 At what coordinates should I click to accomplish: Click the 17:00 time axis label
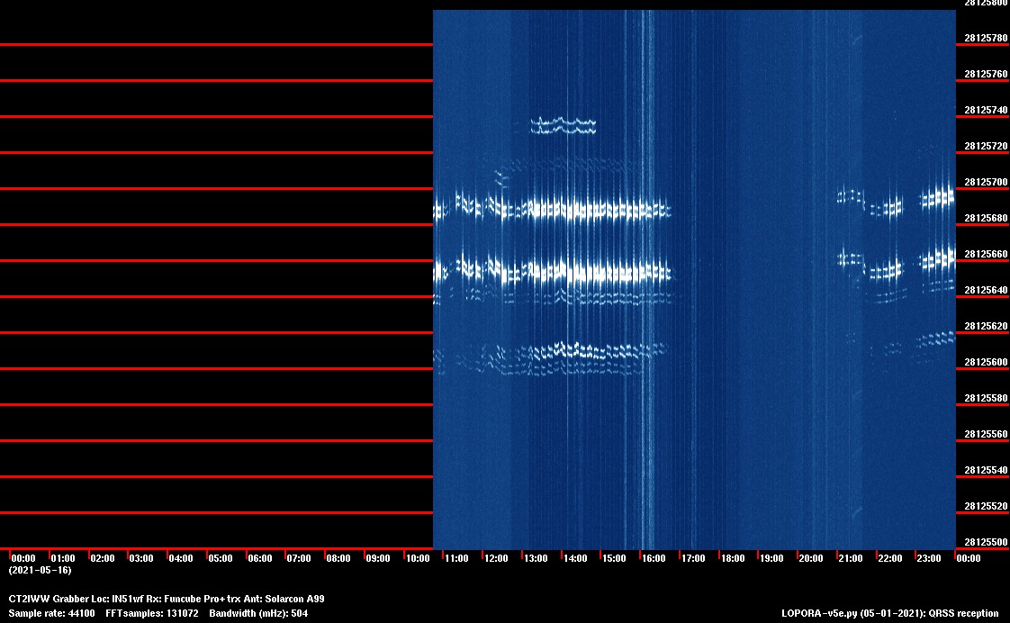tap(694, 558)
